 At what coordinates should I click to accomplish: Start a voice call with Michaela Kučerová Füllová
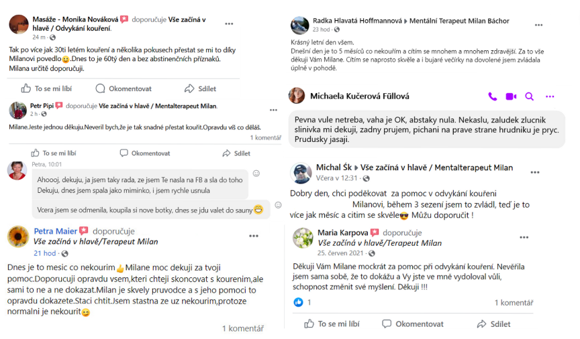point(492,96)
